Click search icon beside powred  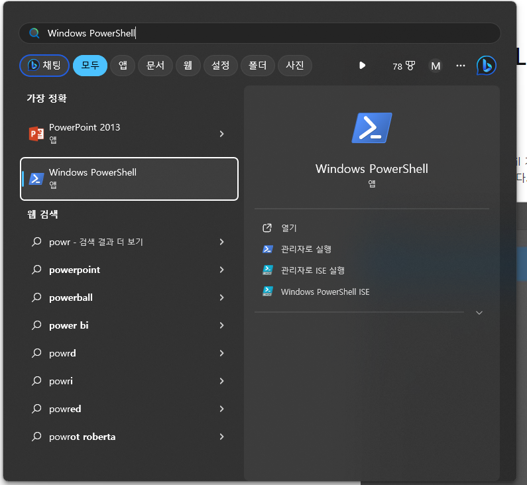(x=36, y=409)
